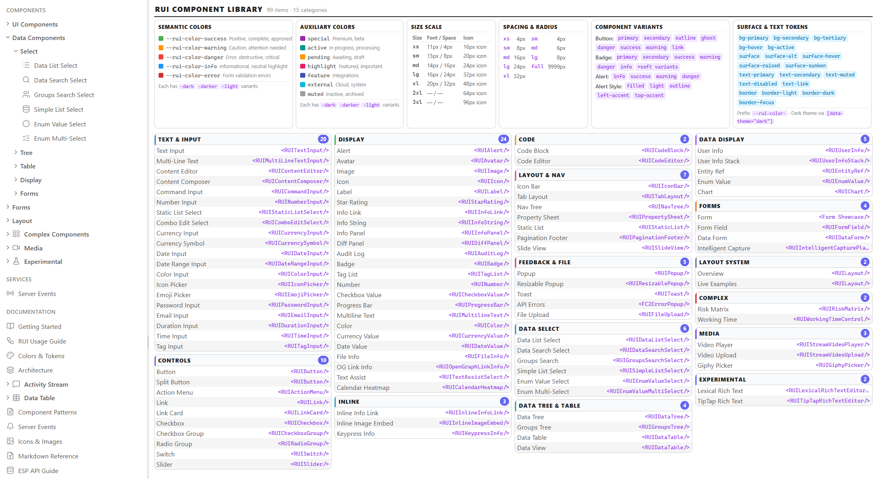Click the Activity Stream chat icon

16,384
